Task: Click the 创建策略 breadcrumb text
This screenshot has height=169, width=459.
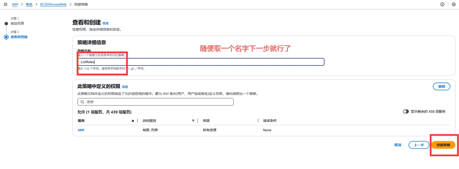Action: tap(81, 4)
